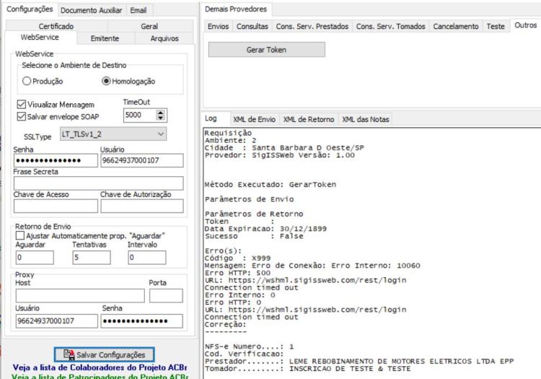541x379 pixels.
Task: Select the Outros tab
Action: click(x=525, y=25)
